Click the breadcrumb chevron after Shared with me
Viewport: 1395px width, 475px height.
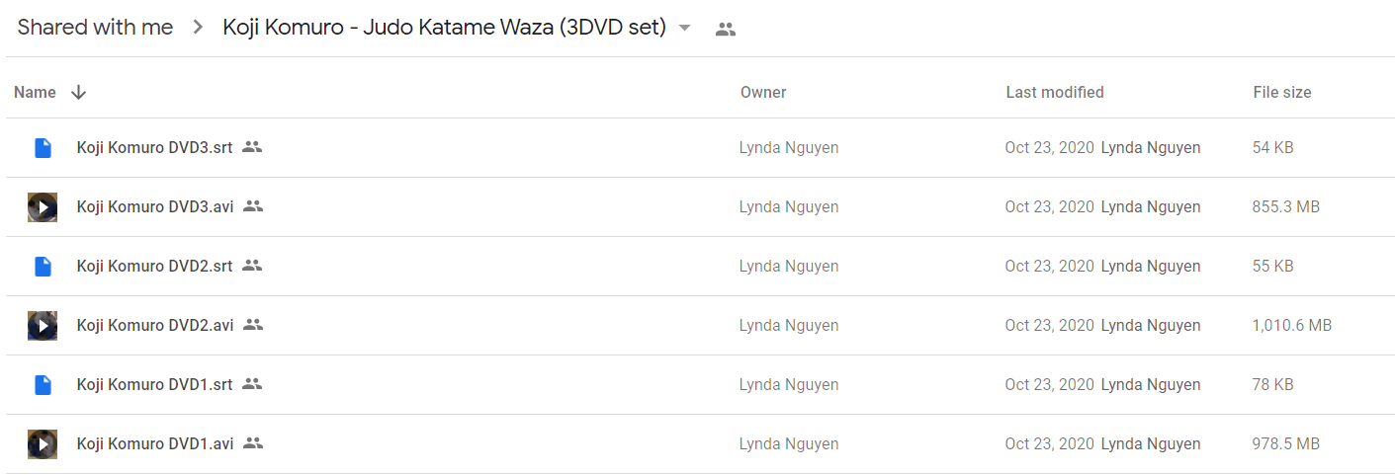(x=199, y=28)
